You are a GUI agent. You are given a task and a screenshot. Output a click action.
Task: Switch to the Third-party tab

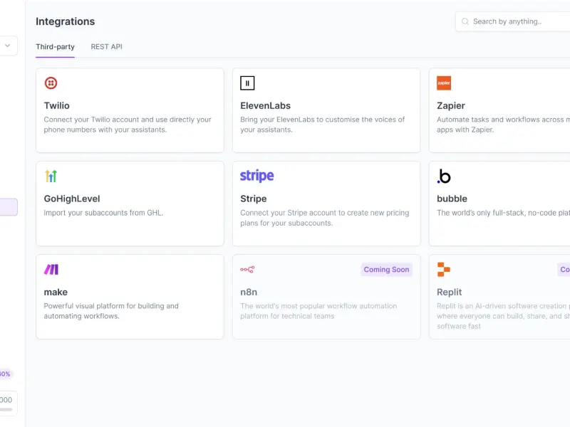pos(55,47)
